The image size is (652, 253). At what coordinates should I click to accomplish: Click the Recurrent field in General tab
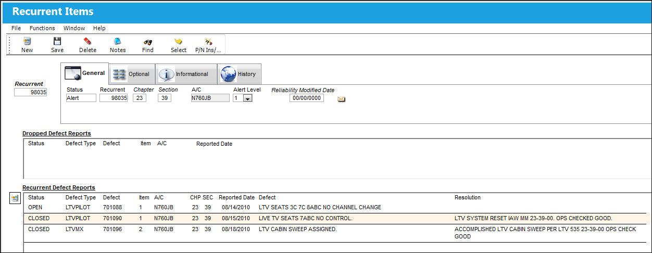pyautogui.click(x=114, y=98)
